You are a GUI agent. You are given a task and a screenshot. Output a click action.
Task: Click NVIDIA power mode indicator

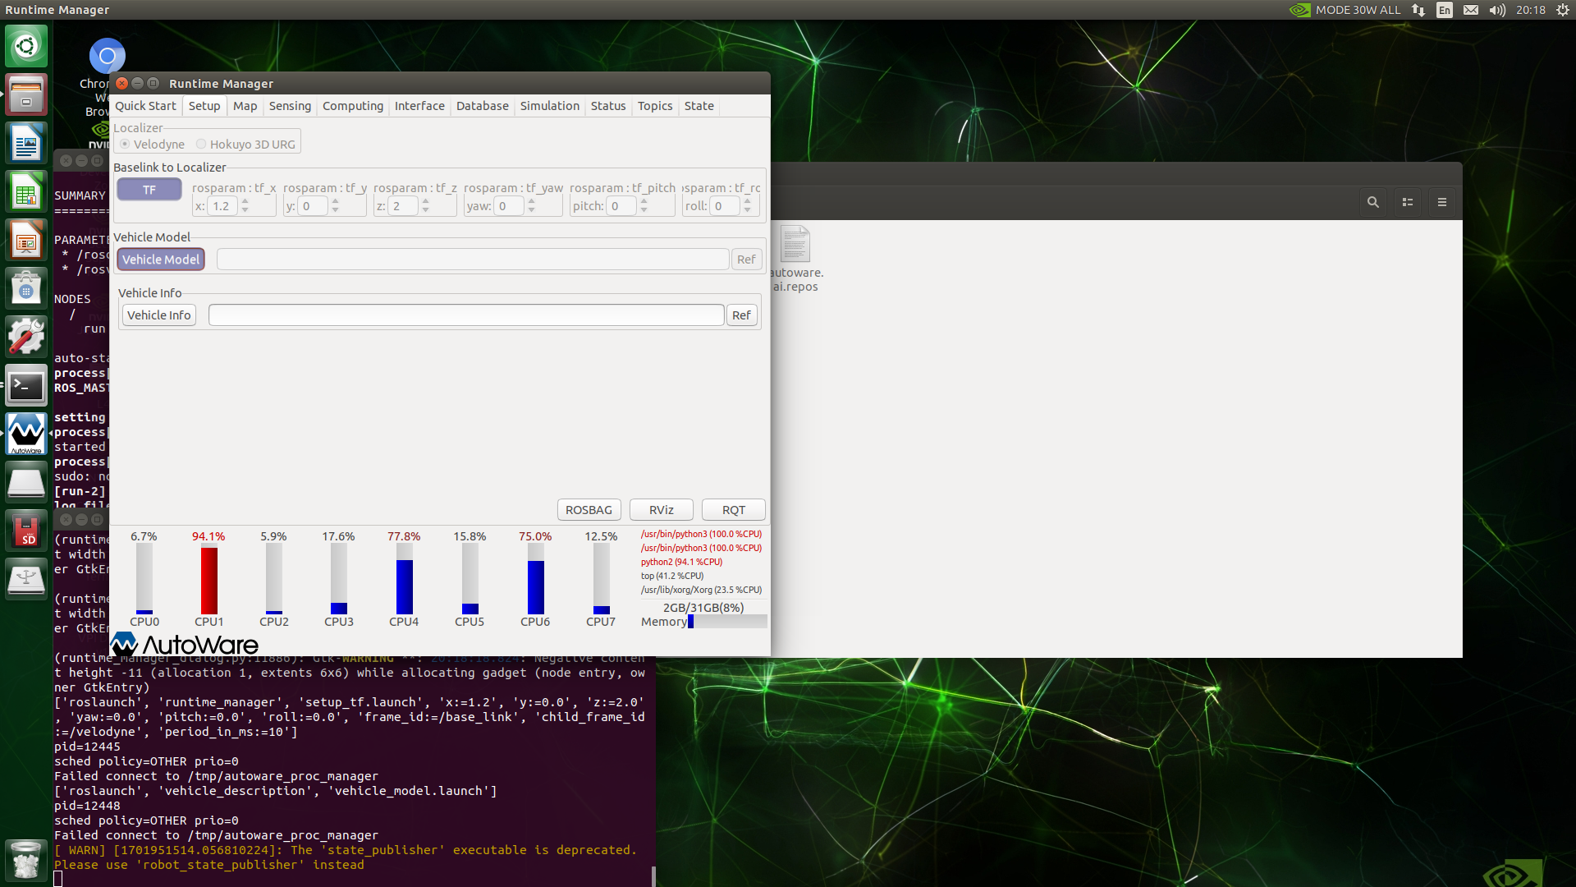pyautogui.click(x=1345, y=10)
